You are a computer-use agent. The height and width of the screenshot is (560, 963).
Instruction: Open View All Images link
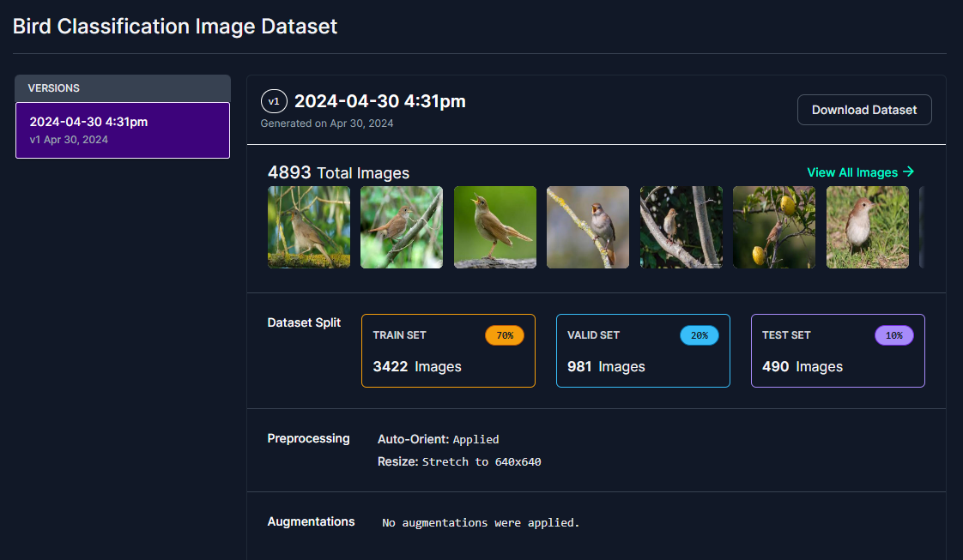(861, 172)
